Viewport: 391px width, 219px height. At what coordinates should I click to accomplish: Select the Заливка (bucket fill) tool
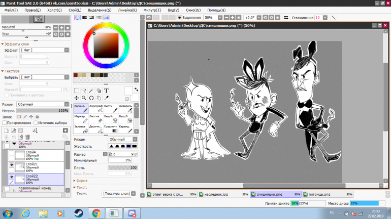(81, 128)
